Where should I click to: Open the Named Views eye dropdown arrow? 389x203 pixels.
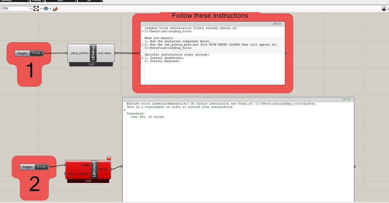pyautogui.click(x=50, y=9)
